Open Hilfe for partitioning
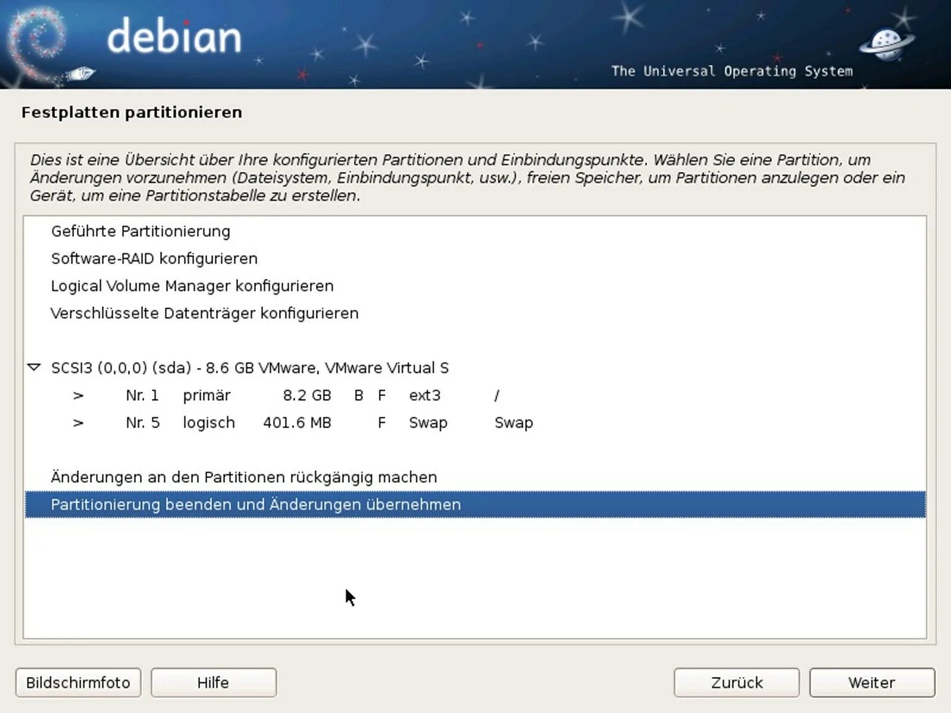 [x=213, y=682]
